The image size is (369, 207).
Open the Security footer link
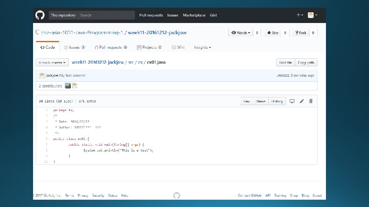(x=98, y=195)
